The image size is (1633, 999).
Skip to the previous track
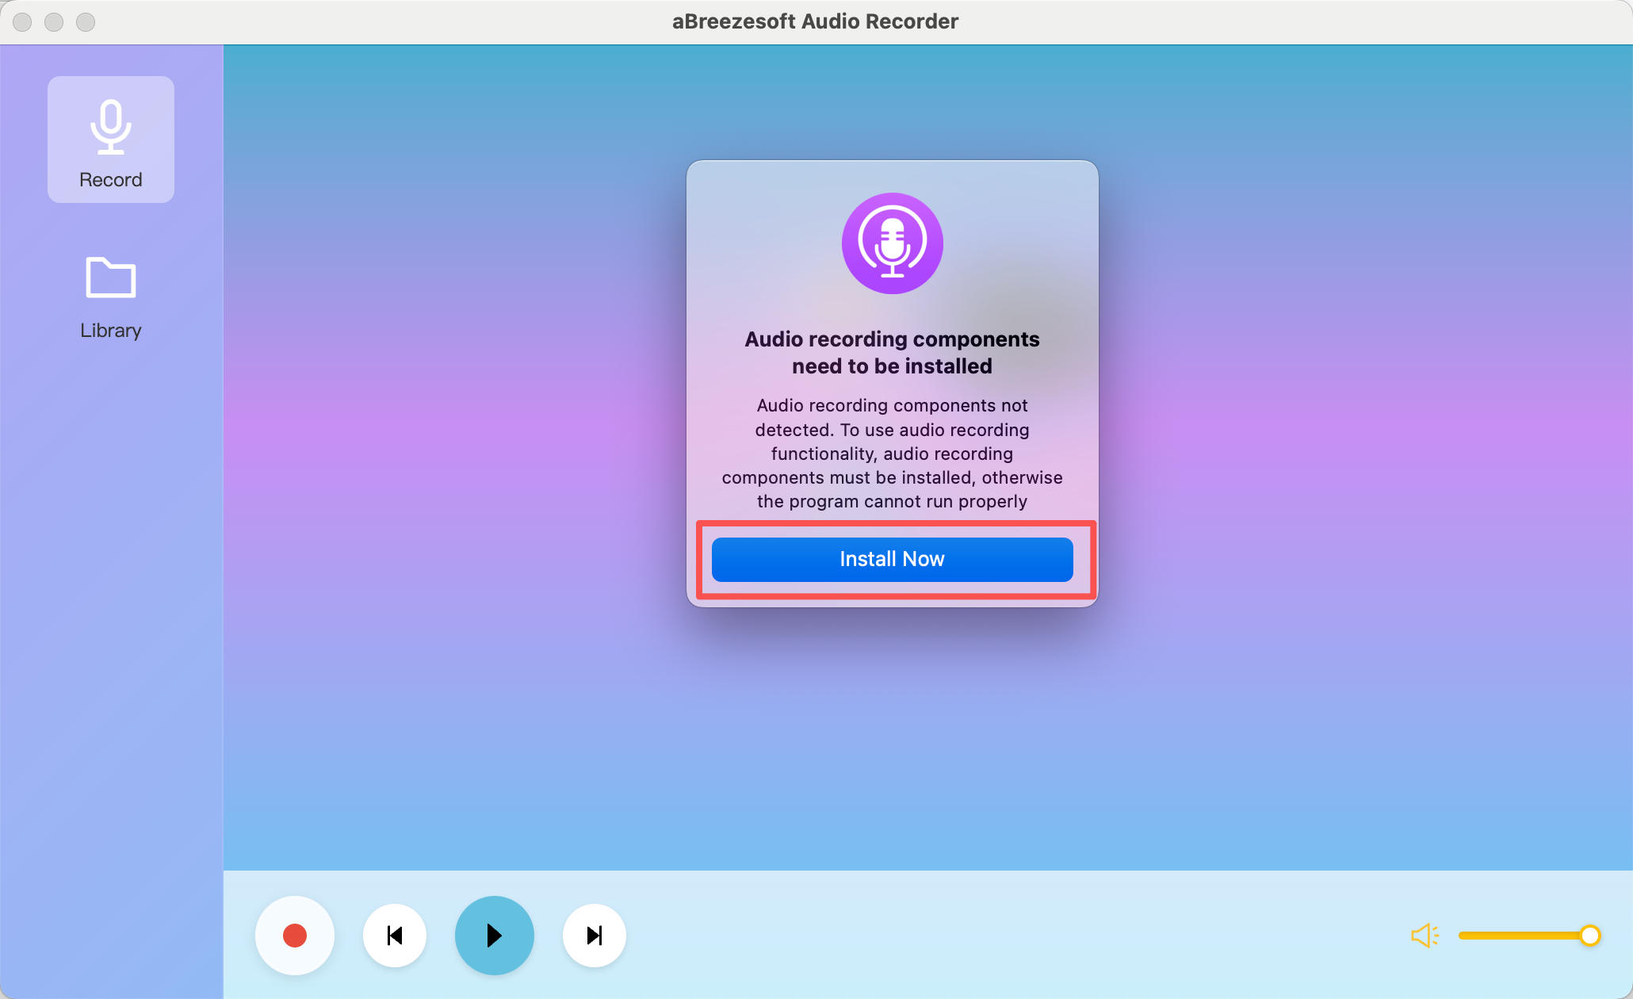tap(395, 936)
